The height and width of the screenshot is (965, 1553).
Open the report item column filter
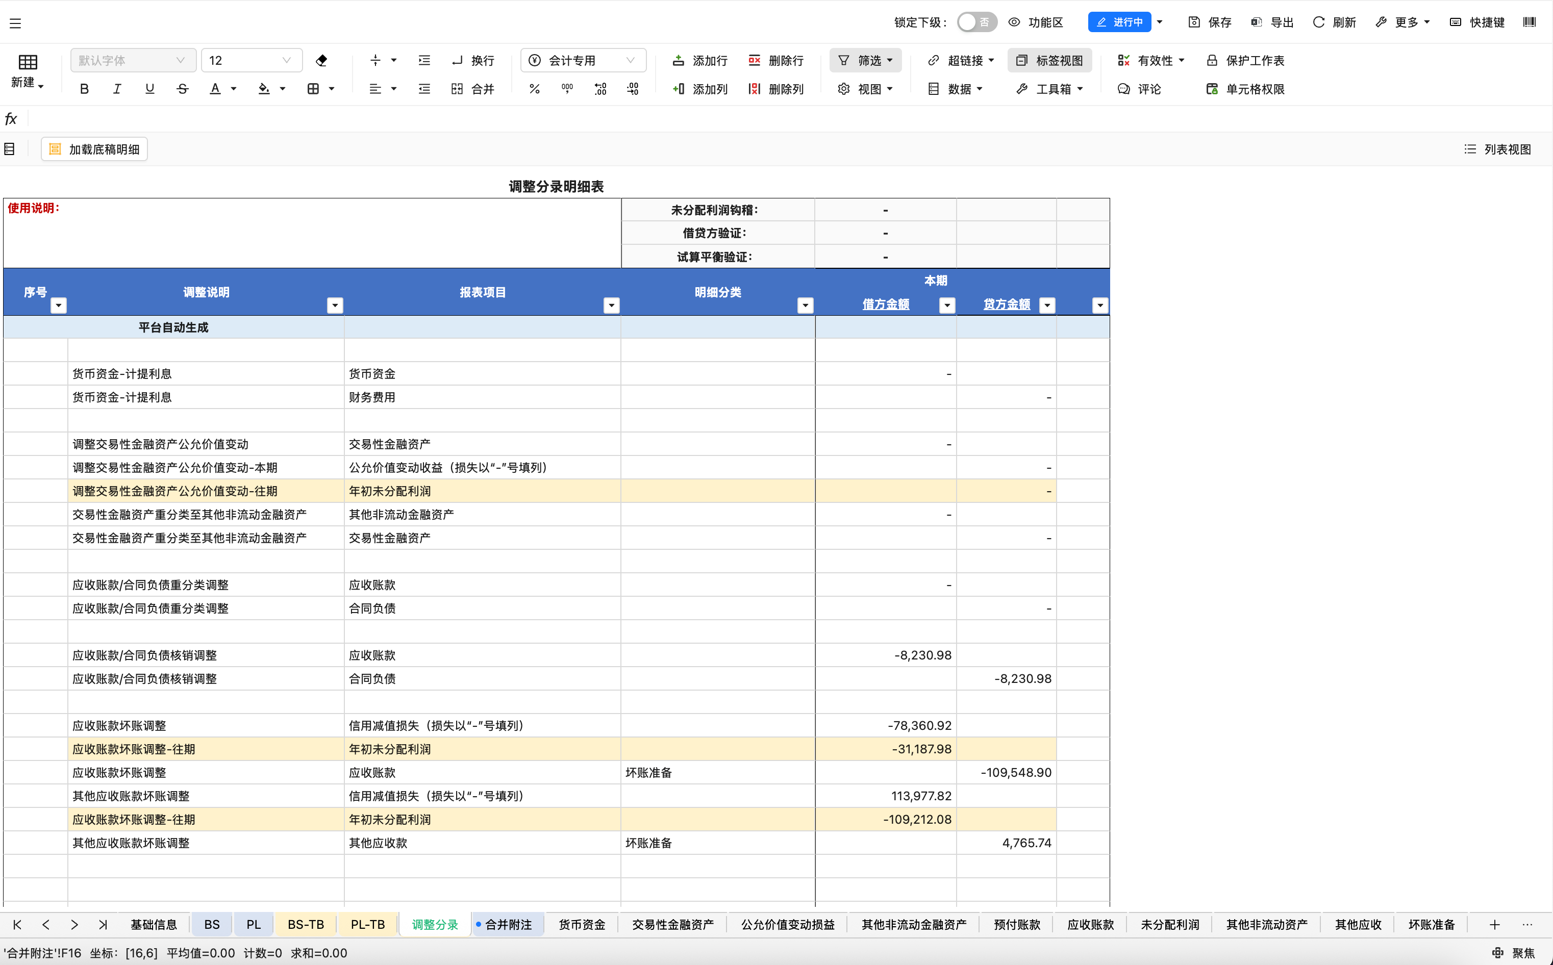pos(612,305)
